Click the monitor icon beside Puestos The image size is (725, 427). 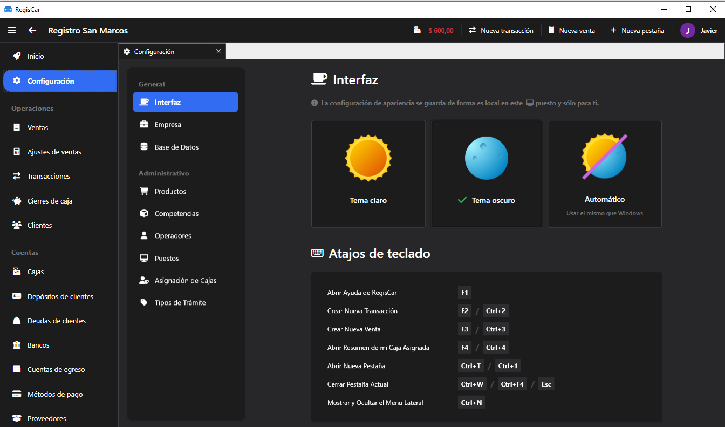[144, 259]
